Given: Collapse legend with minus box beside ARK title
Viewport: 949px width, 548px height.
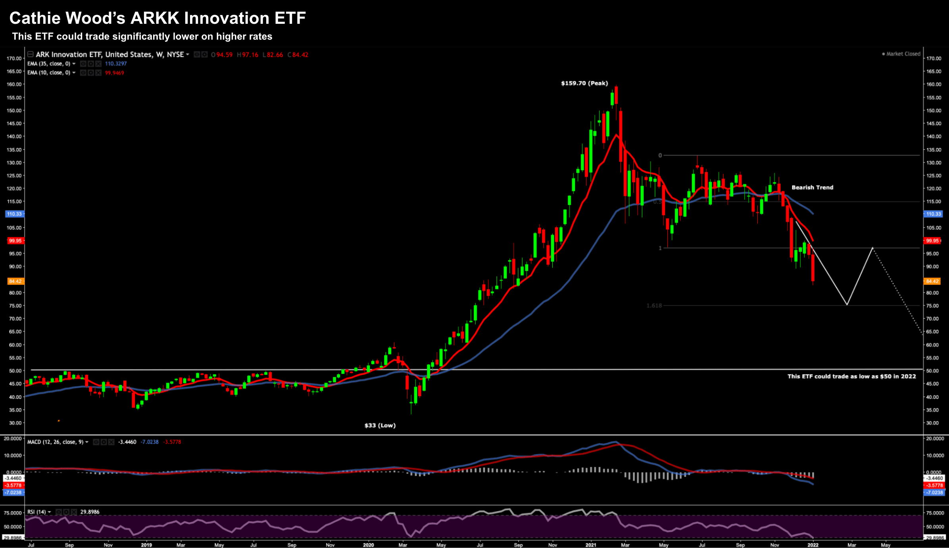Looking at the screenshot, I should (x=30, y=54).
